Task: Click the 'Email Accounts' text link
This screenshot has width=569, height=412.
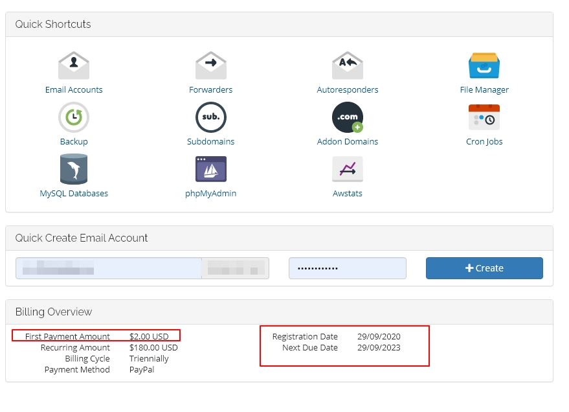Action: 74,90
